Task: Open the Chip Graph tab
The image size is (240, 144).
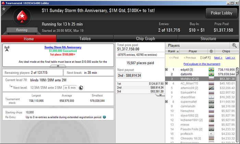Action: tap(146, 38)
